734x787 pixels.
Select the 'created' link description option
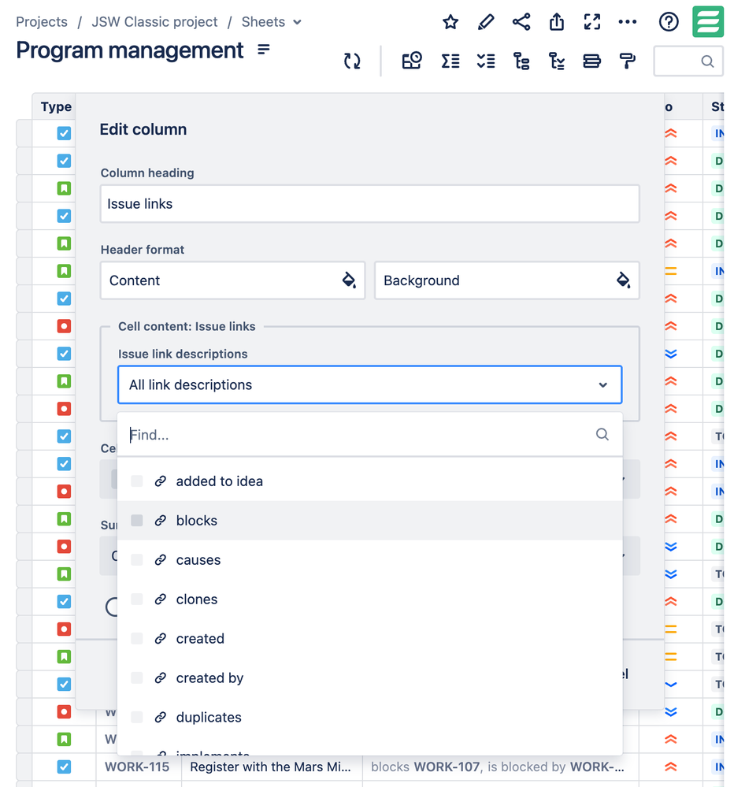(x=370, y=638)
